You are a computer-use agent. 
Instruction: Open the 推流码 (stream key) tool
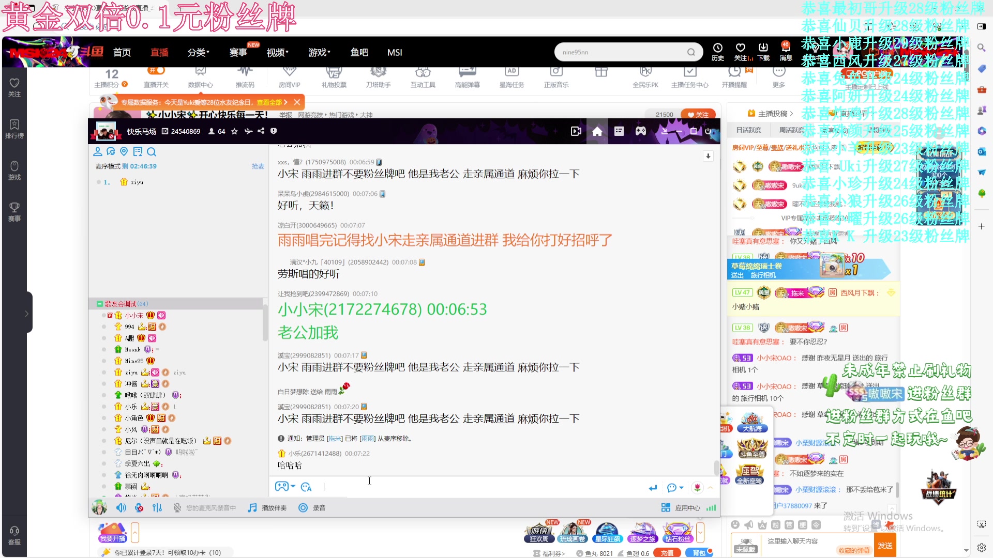[x=246, y=78]
